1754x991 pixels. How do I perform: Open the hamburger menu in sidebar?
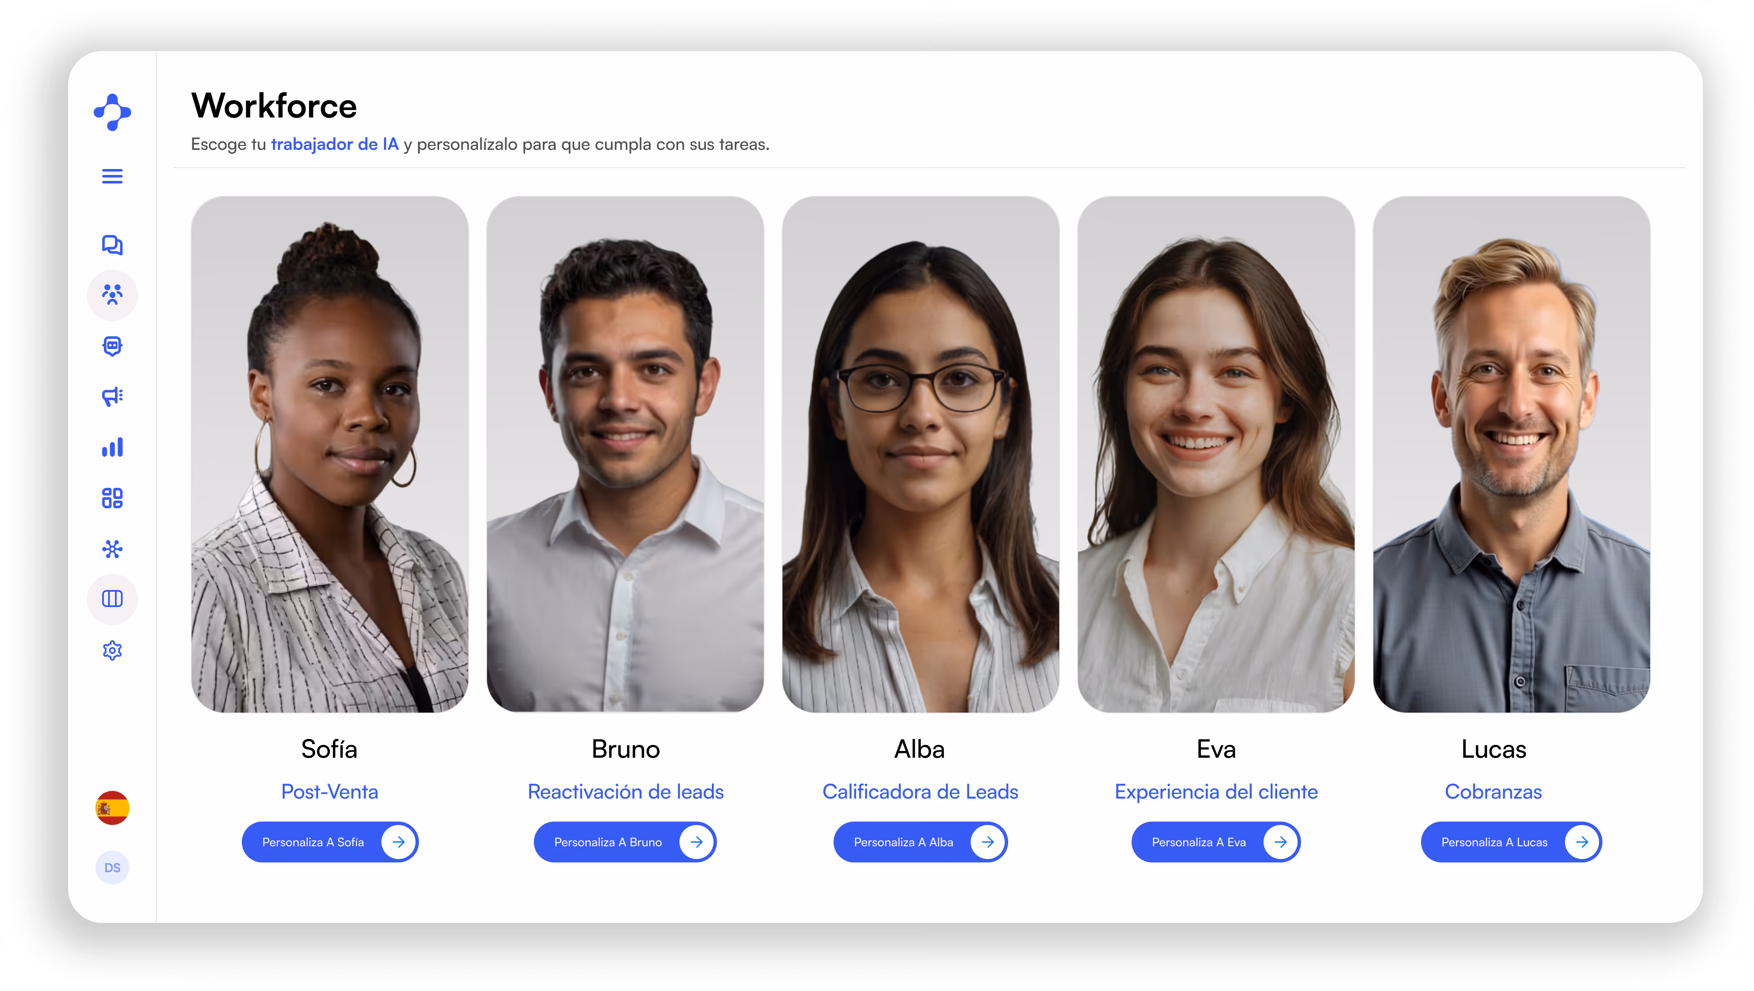coord(112,176)
